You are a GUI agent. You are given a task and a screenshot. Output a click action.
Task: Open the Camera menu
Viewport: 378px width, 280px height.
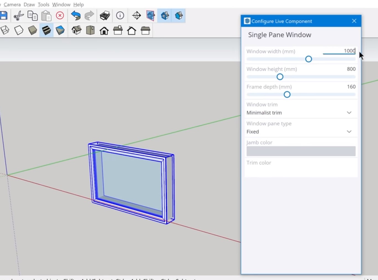pos(12,4)
